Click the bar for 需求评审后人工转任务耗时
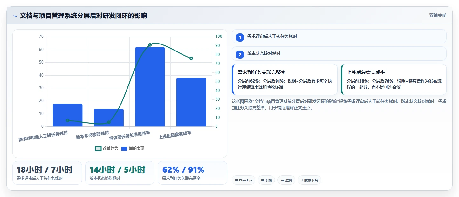Viewport: 459px width, 197px height. tap(67, 115)
